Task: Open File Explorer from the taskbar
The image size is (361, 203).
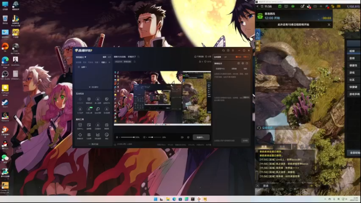Action: pos(168,199)
